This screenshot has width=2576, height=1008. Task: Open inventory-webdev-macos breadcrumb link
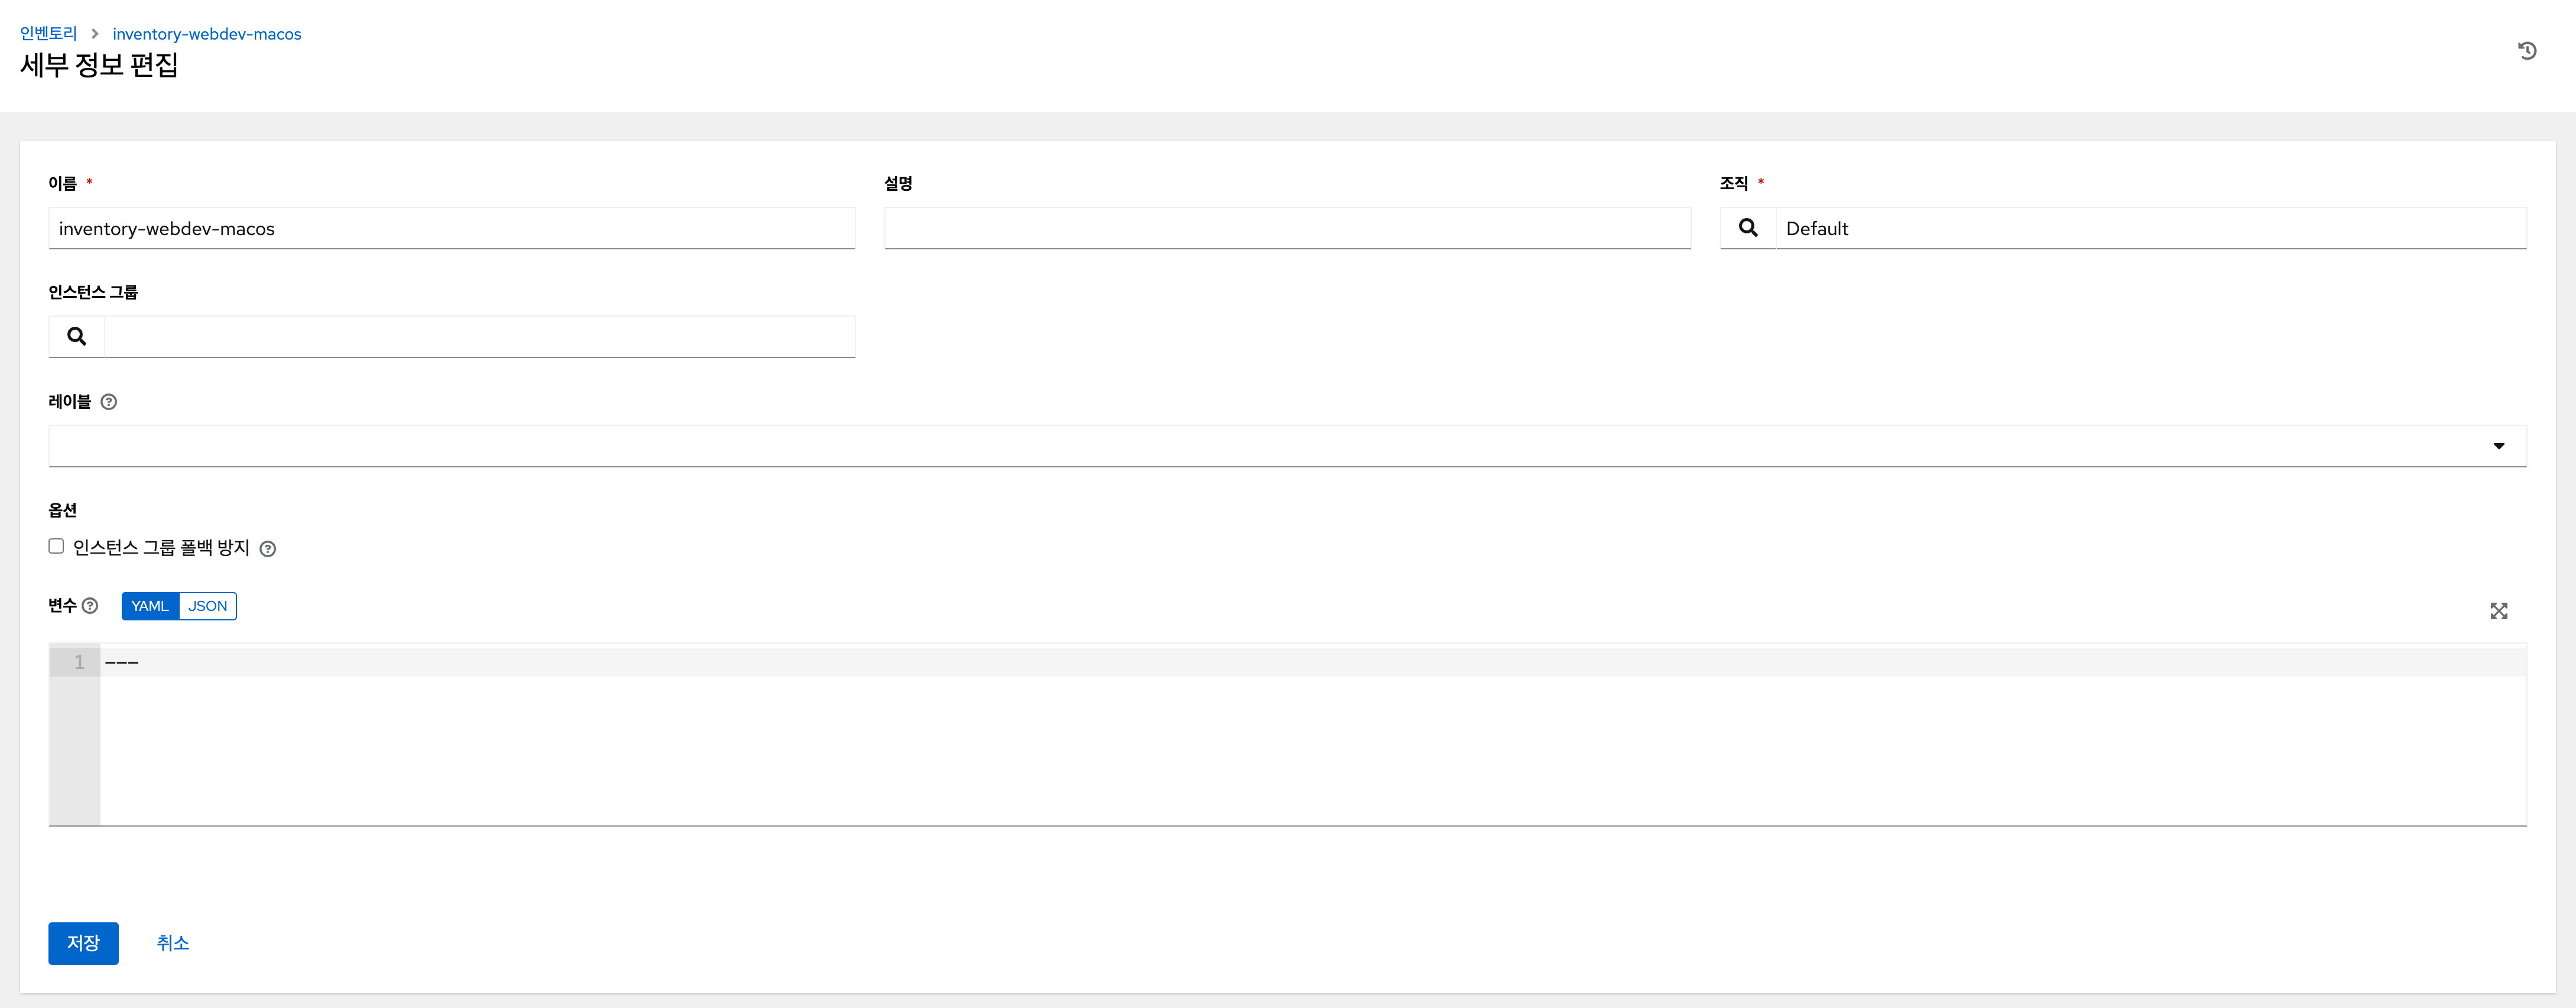click(x=207, y=34)
